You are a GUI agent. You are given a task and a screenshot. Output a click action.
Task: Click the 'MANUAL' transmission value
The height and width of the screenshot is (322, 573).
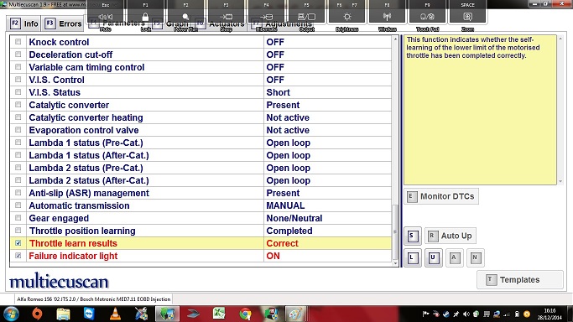[285, 205]
